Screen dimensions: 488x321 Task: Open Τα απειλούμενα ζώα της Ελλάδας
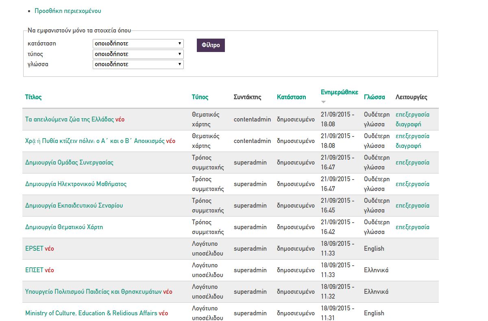coord(70,119)
